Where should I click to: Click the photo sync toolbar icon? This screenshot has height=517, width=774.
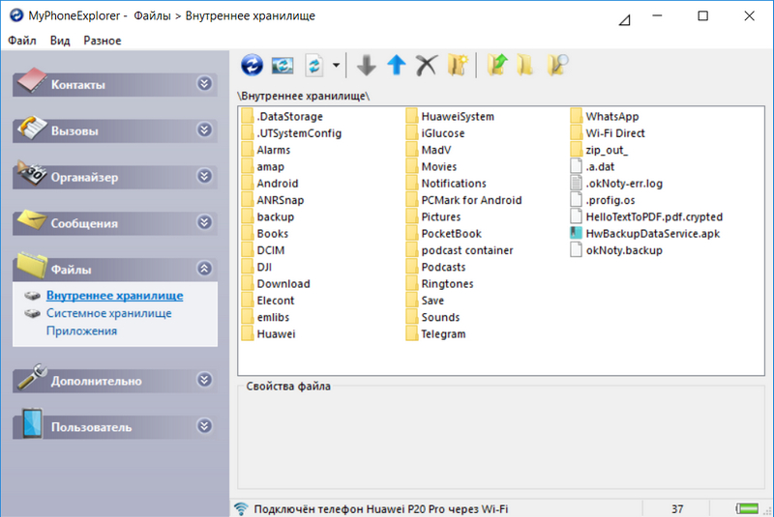pyautogui.click(x=283, y=65)
